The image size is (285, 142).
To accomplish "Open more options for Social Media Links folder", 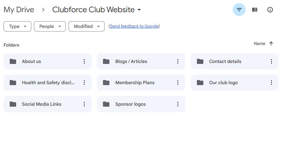I will pos(84,104).
